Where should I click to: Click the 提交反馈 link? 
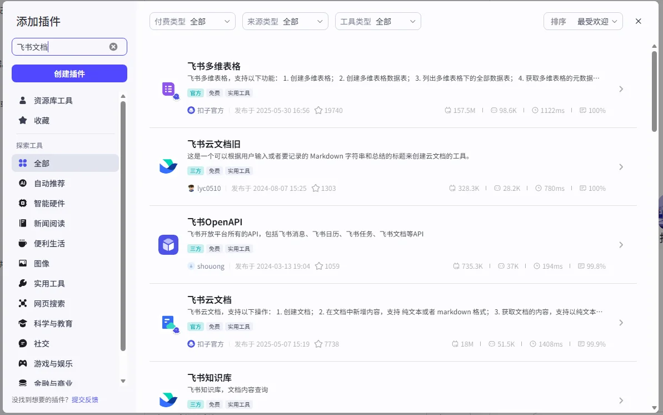pyautogui.click(x=85, y=399)
